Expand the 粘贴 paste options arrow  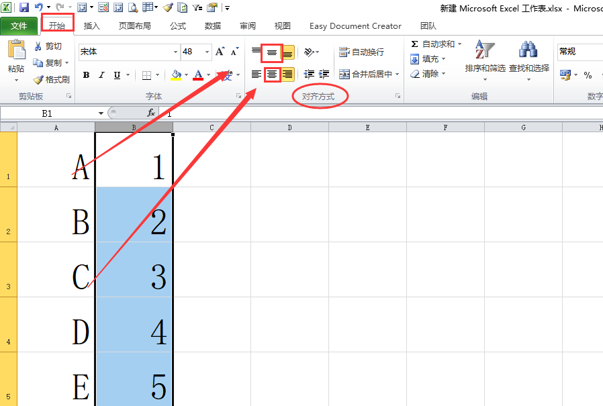coord(16,80)
